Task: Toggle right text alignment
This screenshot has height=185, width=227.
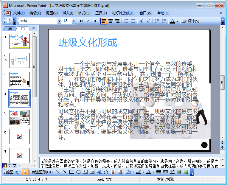Action: 117,21
